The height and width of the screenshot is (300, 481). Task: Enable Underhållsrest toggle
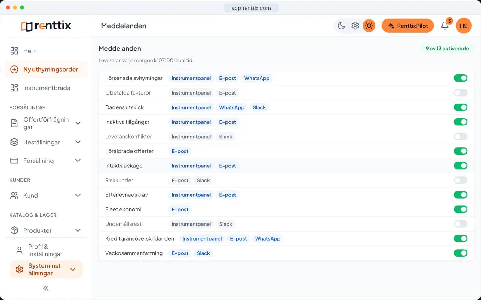tap(461, 224)
